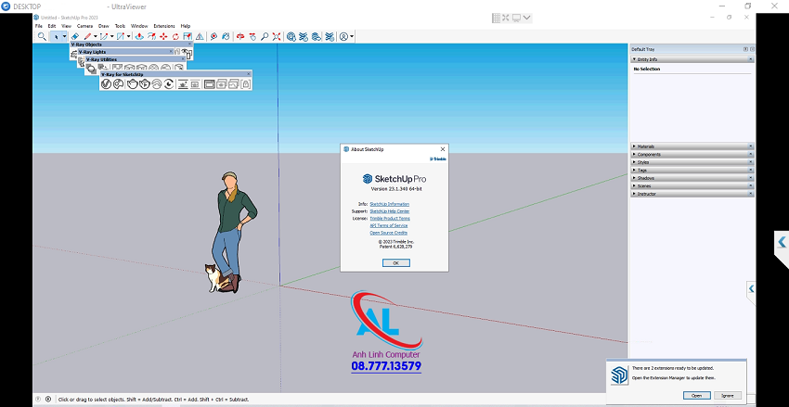Open the V-Ray Asset Editor icon
This screenshot has width=789, height=407.
pos(106,84)
